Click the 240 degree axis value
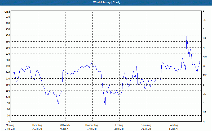The width and height of the screenshot is (212, 132). 8,72
